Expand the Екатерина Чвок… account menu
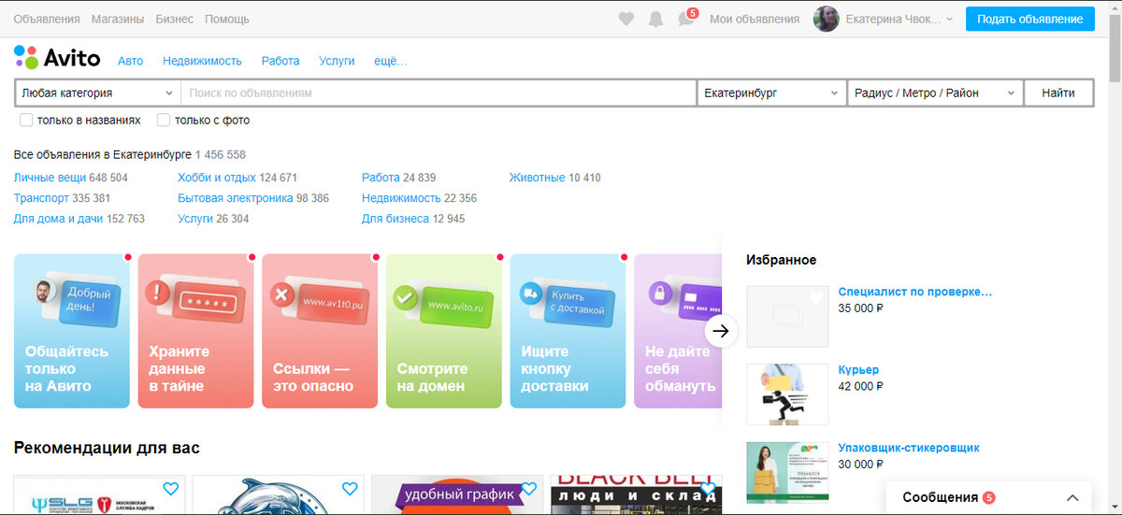The image size is (1122, 515). 899,19
